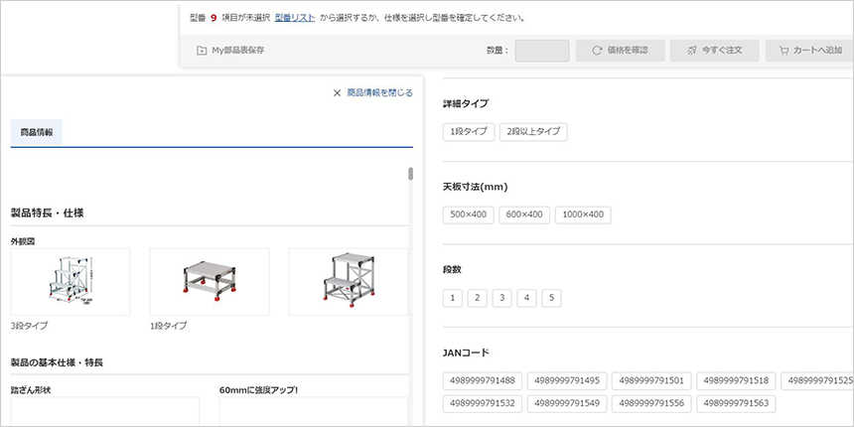This screenshot has width=854, height=427.
Task: Choose 600×400 top plate size
Action: [524, 214]
